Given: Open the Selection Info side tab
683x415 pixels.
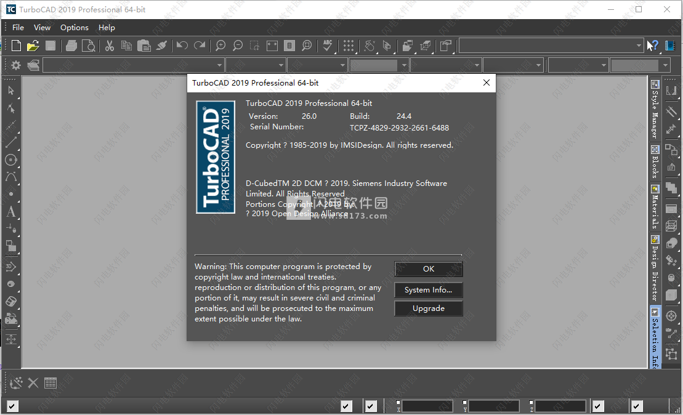Looking at the screenshot, I should click(655, 338).
